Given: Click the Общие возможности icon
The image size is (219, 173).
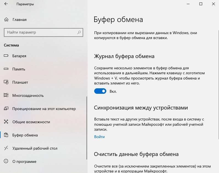Looking at the screenshot, I should (x=6, y=122).
